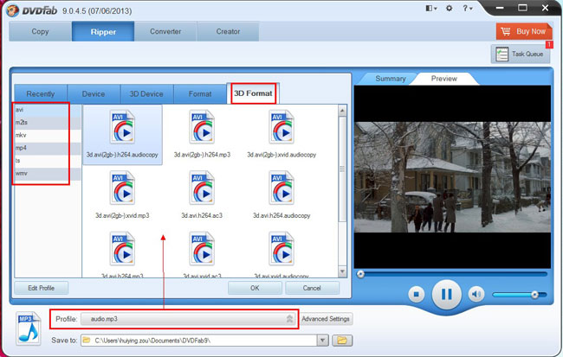Open the help question mark menu

click(467, 9)
